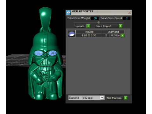
Task: Click the 1.82 X 3.30 size cell
Action: click(89, 35)
